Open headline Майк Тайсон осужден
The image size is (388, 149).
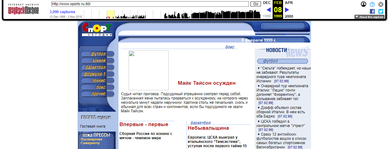[x=207, y=83]
